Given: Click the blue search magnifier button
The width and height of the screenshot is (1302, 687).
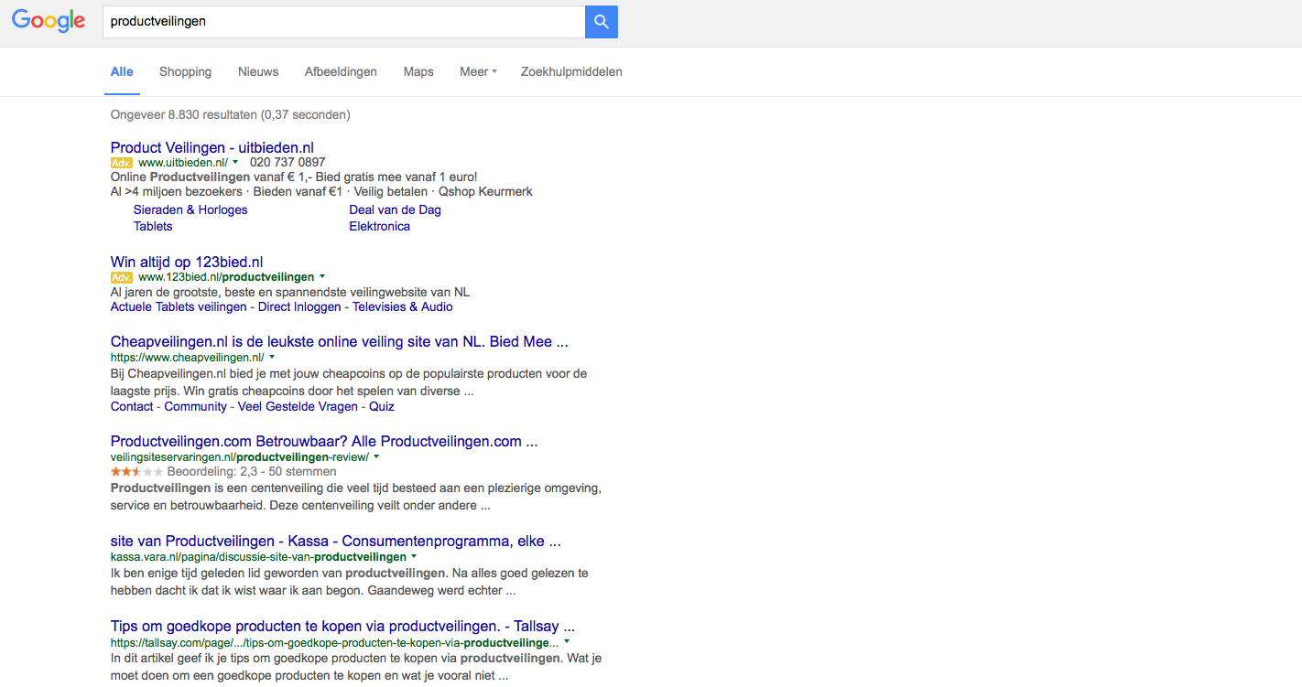Looking at the screenshot, I should [602, 22].
